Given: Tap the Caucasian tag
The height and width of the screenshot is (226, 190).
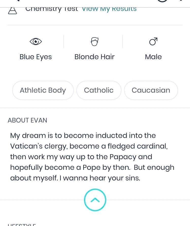Looking at the screenshot, I should coord(151,90).
